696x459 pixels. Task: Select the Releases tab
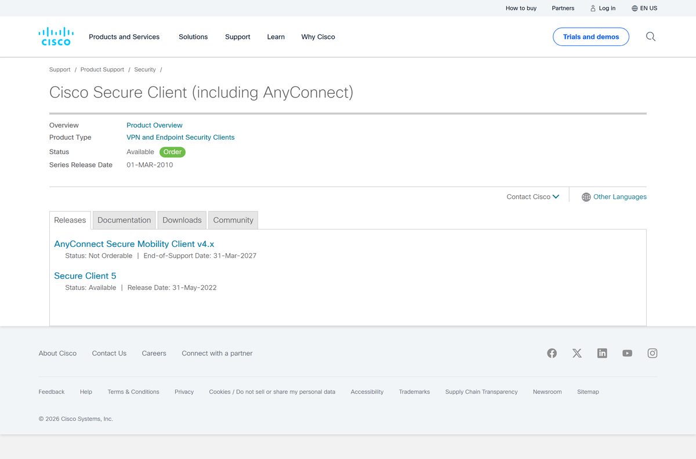(70, 220)
